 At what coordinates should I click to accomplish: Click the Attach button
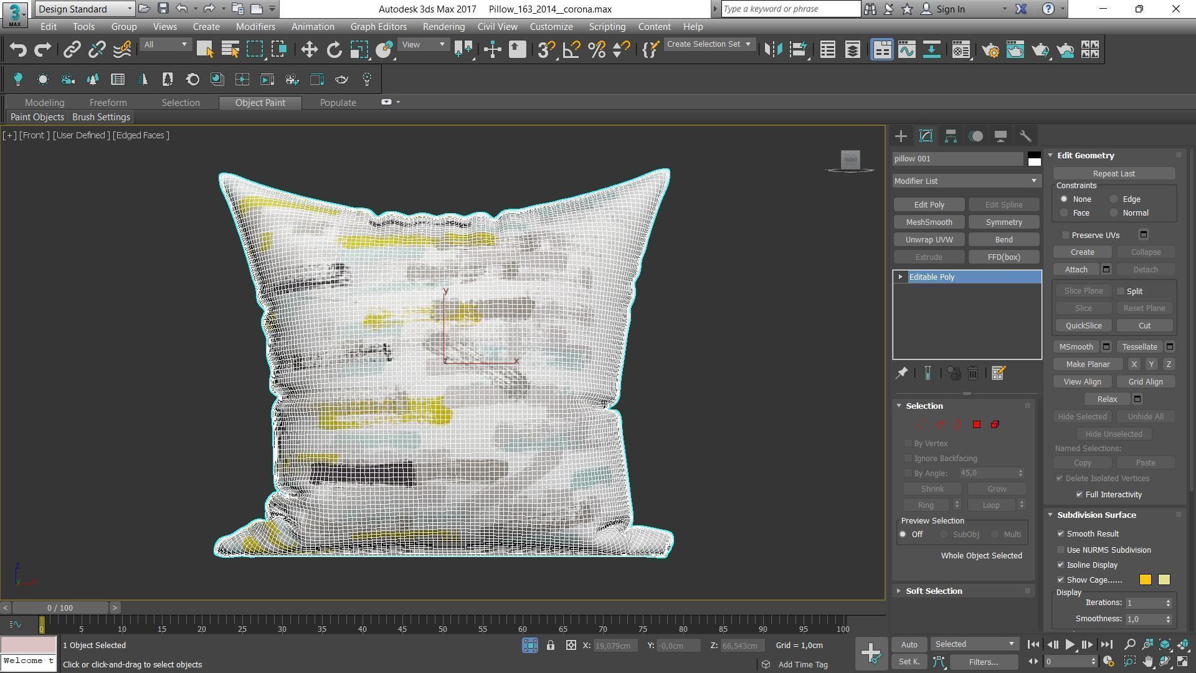pyautogui.click(x=1076, y=269)
